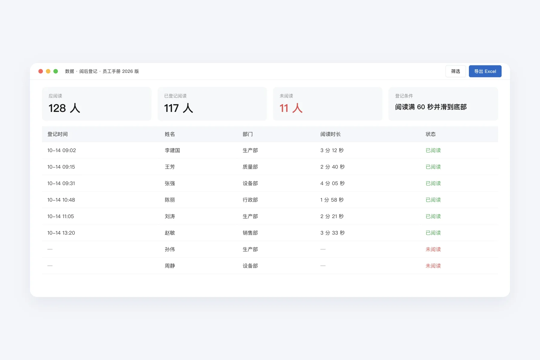The width and height of the screenshot is (540, 360).
Task: Click reading duration 3 分 12 秒
Action: pyautogui.click(x=332, y=150)
